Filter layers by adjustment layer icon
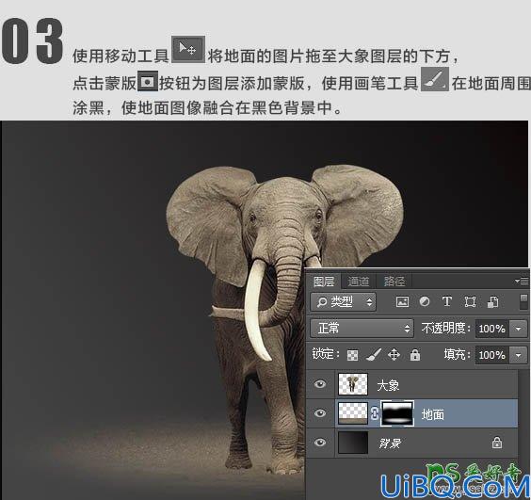 pyautogui.click(x=425, y=301)
